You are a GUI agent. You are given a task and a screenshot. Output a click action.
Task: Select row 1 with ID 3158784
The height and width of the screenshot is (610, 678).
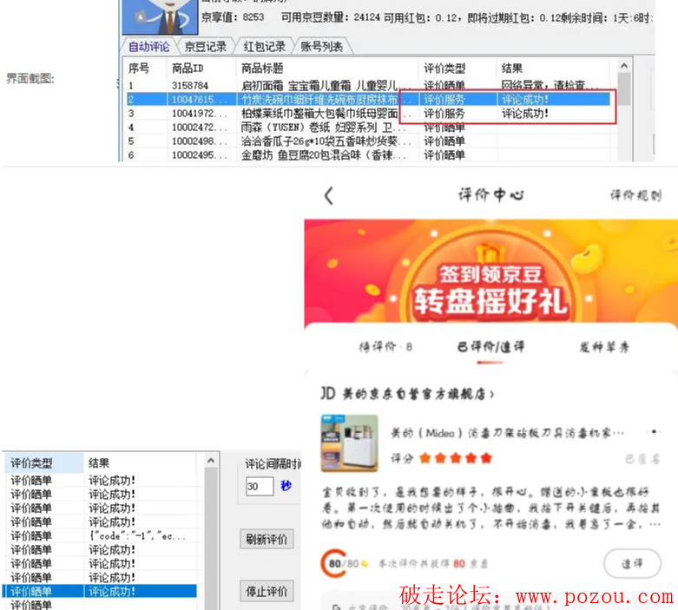368,85
